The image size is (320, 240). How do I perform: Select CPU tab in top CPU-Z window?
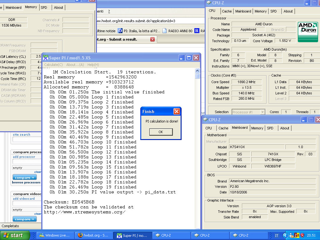click(212, 11)
